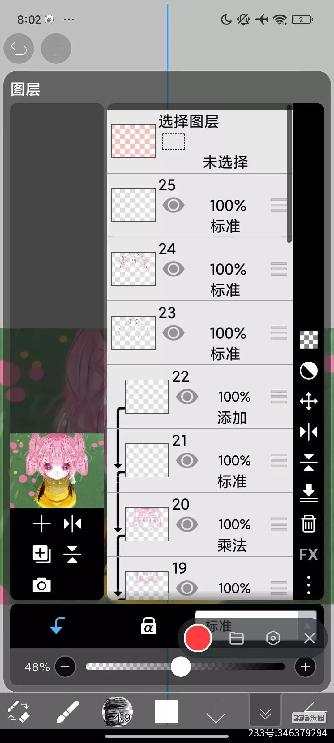
Task: Select the 选择图层 selection layer row
Action: click(200, 141)
